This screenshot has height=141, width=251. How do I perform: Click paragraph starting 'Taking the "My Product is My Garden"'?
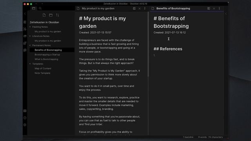[x=109, y=74]
